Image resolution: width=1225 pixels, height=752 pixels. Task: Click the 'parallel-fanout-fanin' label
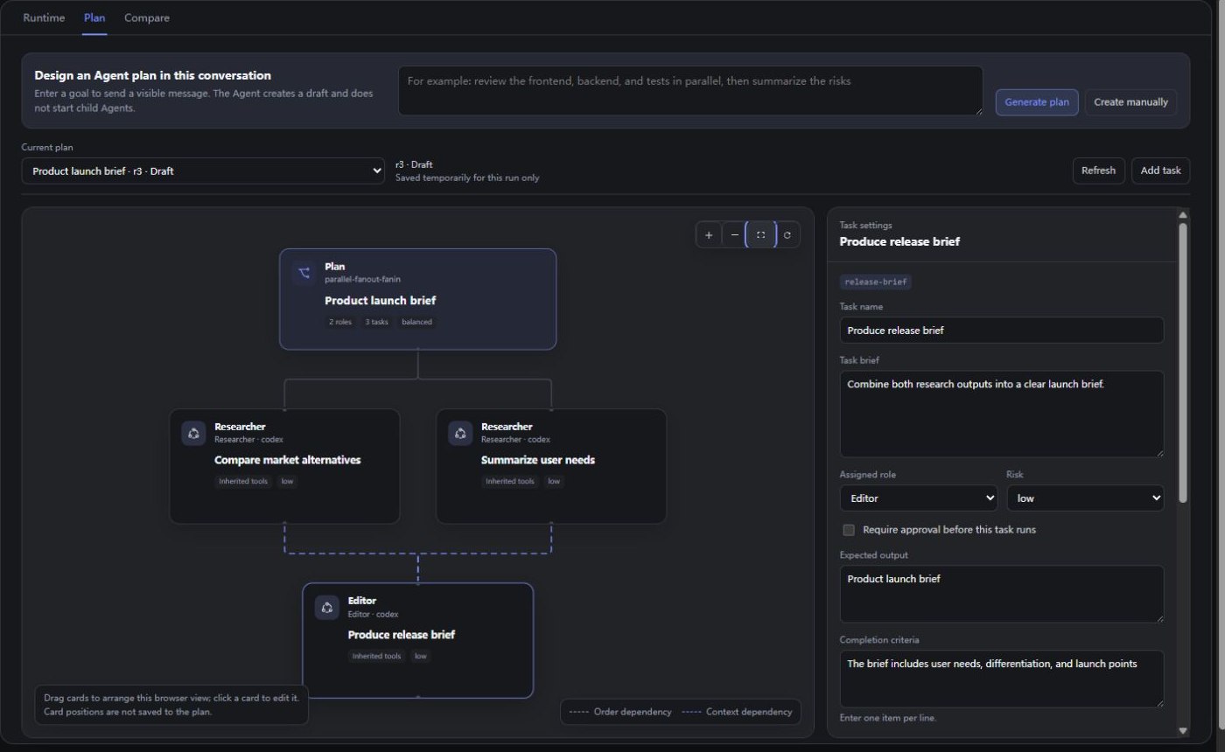coord(363,279)
